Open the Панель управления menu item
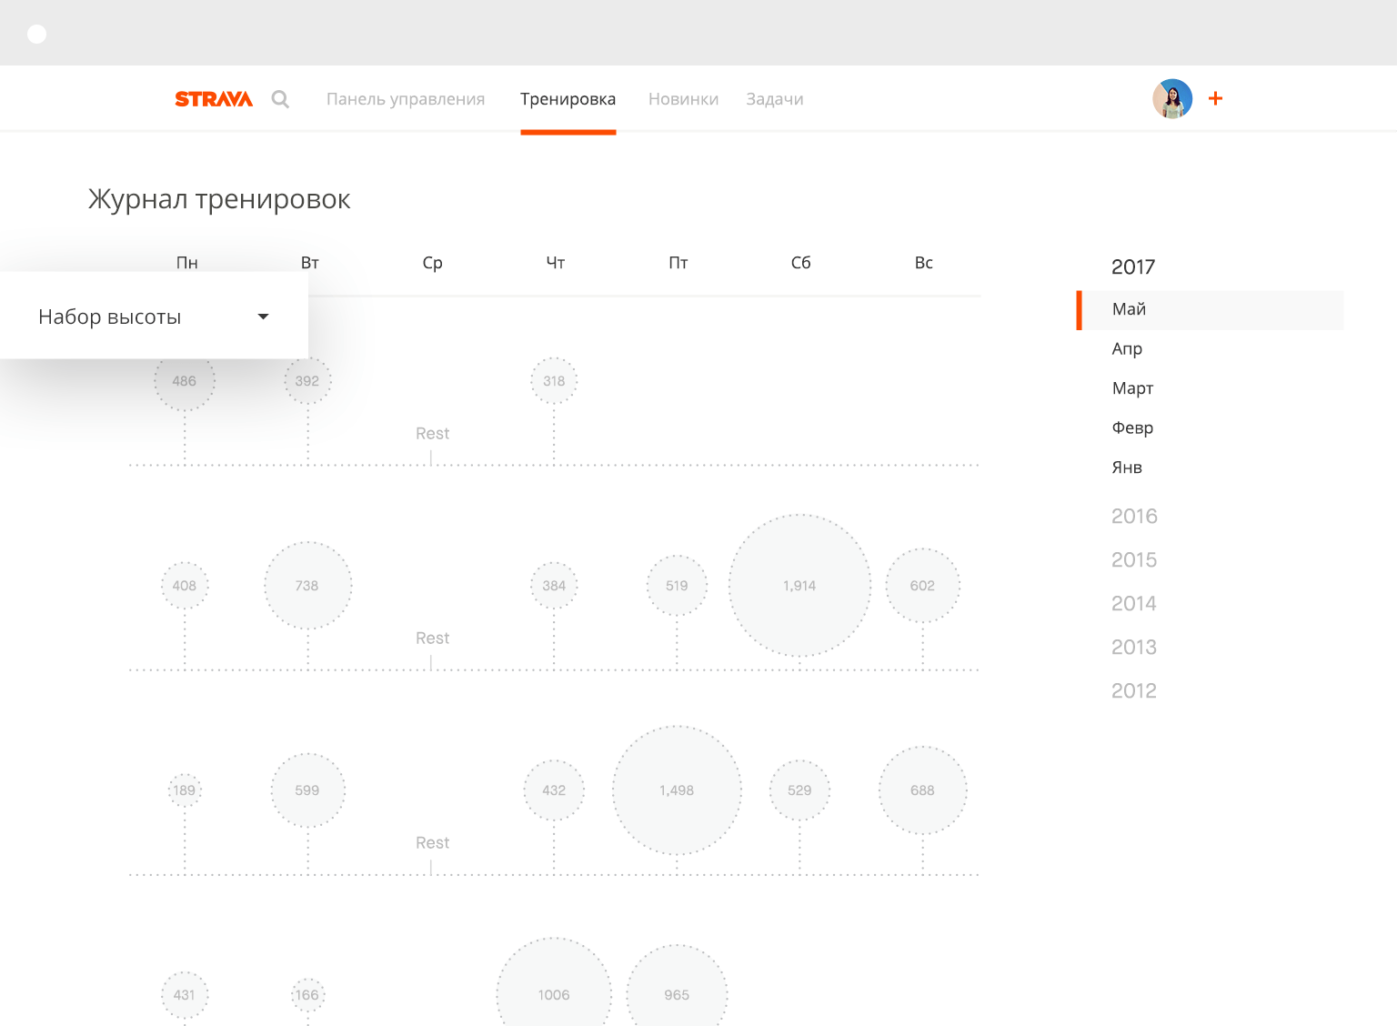Image resolution: width=1397 pixels, height=1026 pixels. coord(406,99)
